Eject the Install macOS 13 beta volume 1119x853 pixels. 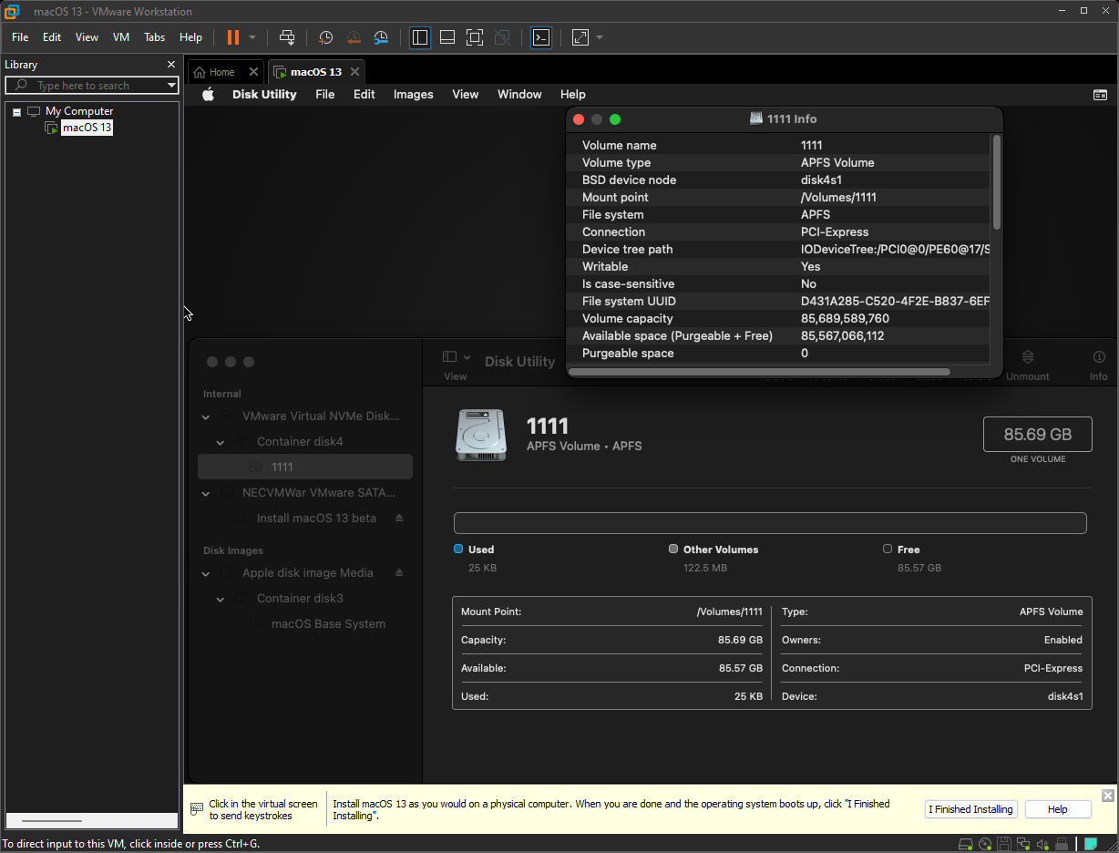coord(399,519)
